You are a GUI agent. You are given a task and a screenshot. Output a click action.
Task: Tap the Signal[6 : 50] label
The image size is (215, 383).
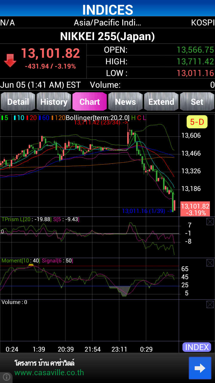click(57, 261)
